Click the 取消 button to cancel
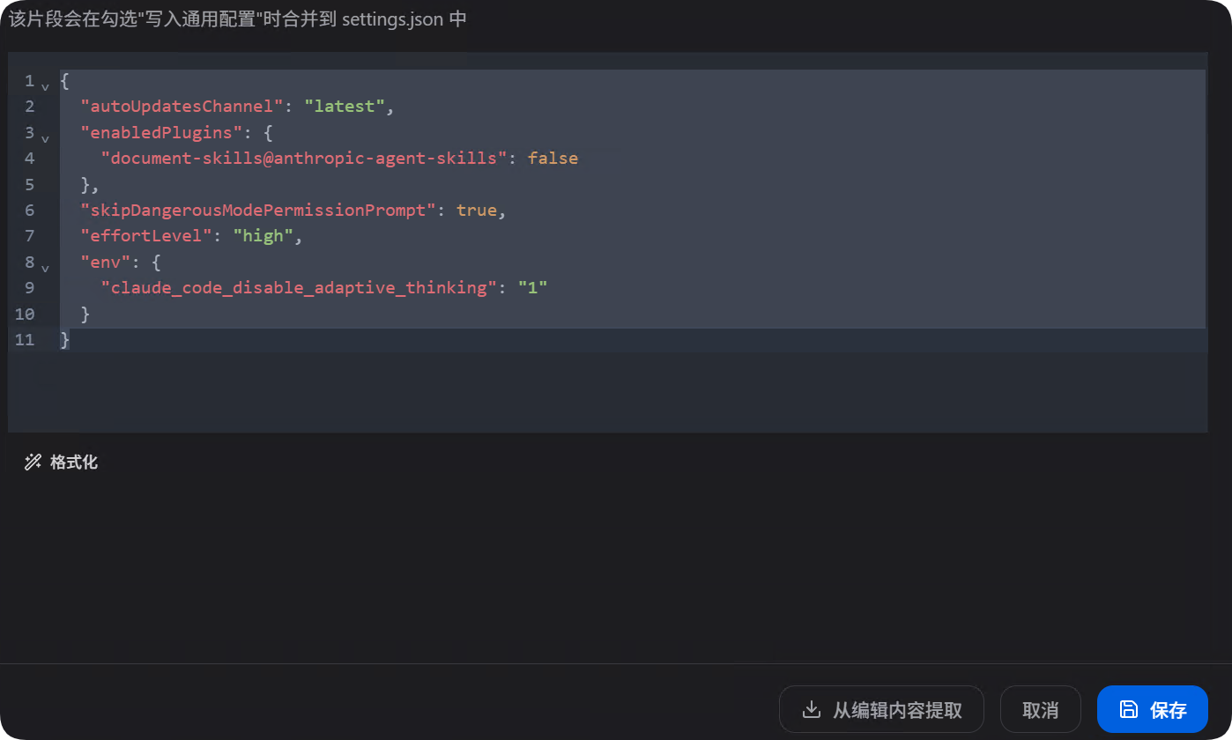The height and width of the screenshot is (740, 1232). (x=1040, y=708)
